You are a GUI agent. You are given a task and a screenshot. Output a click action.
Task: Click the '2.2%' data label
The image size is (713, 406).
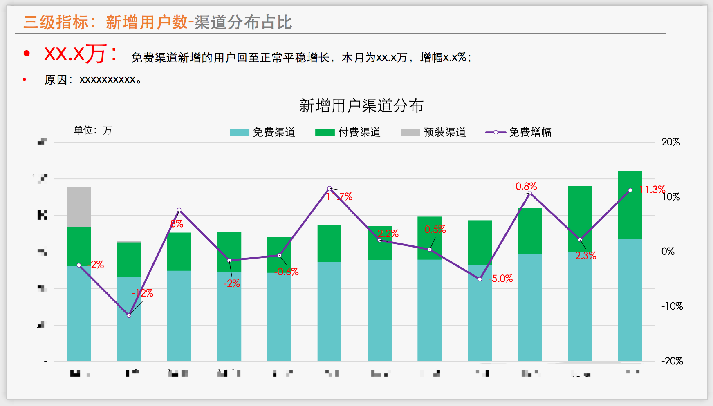[388, 233]
